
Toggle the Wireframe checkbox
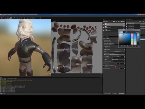(x=104, y=67)
